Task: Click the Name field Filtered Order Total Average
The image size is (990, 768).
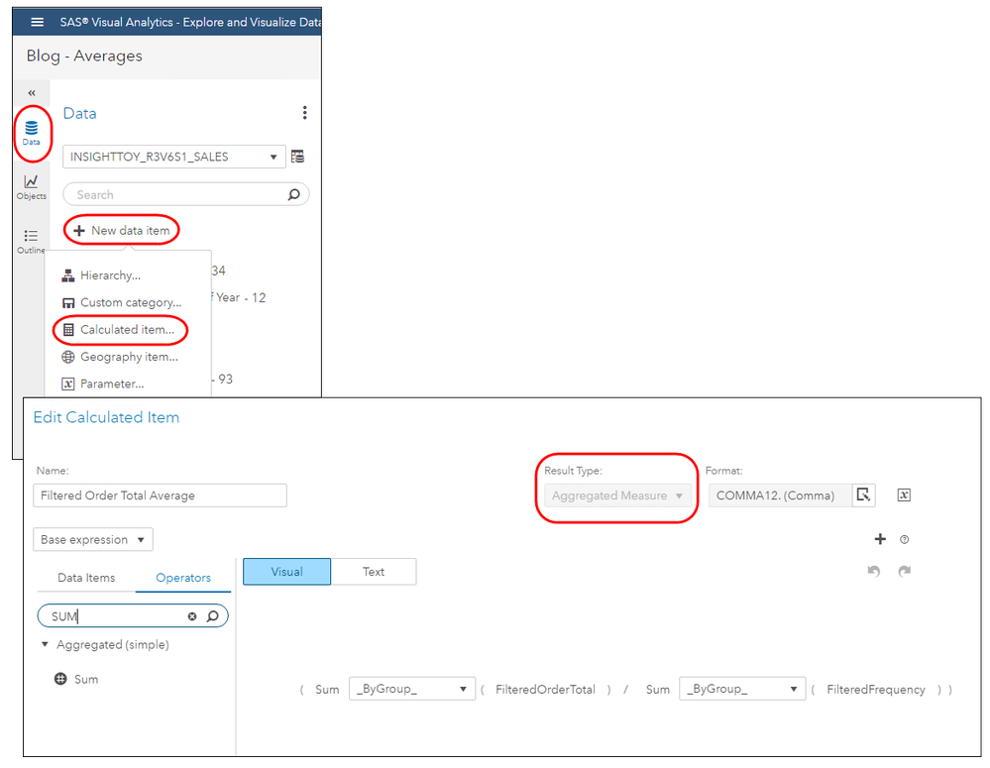Action: (160, 495)
